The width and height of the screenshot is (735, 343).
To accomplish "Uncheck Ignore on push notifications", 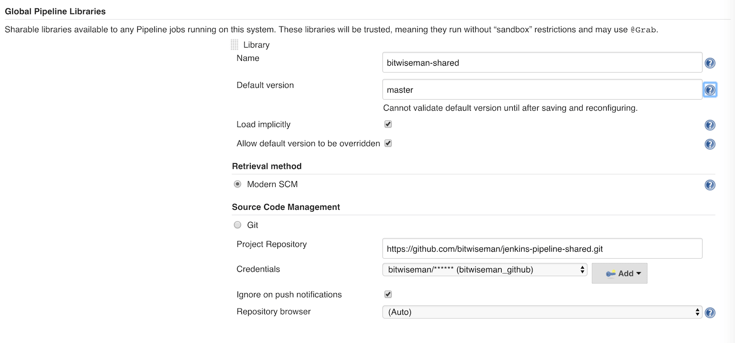I will click(388, 294).
